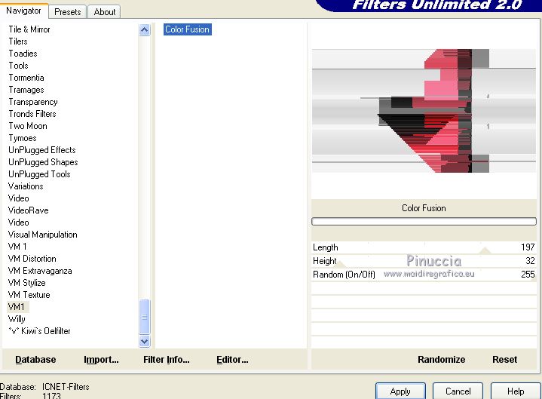Image resolution: width=542 pixels, height=399 pixels.
Task: Cancel the filter dialog
Action: (458, 391)
